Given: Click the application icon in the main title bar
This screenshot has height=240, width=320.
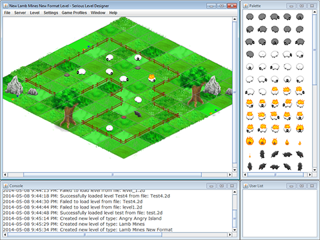Looking at the screenshot, I should (x=5, y=6).
